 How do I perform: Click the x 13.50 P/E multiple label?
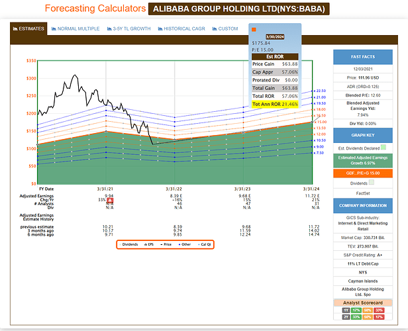pyautogui.click(x=320, y=128)
